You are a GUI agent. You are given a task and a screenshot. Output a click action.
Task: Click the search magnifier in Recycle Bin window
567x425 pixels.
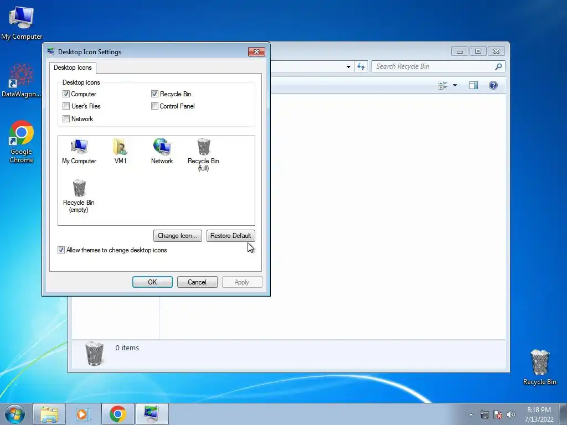pyautogui.click(x=498, y=66)
